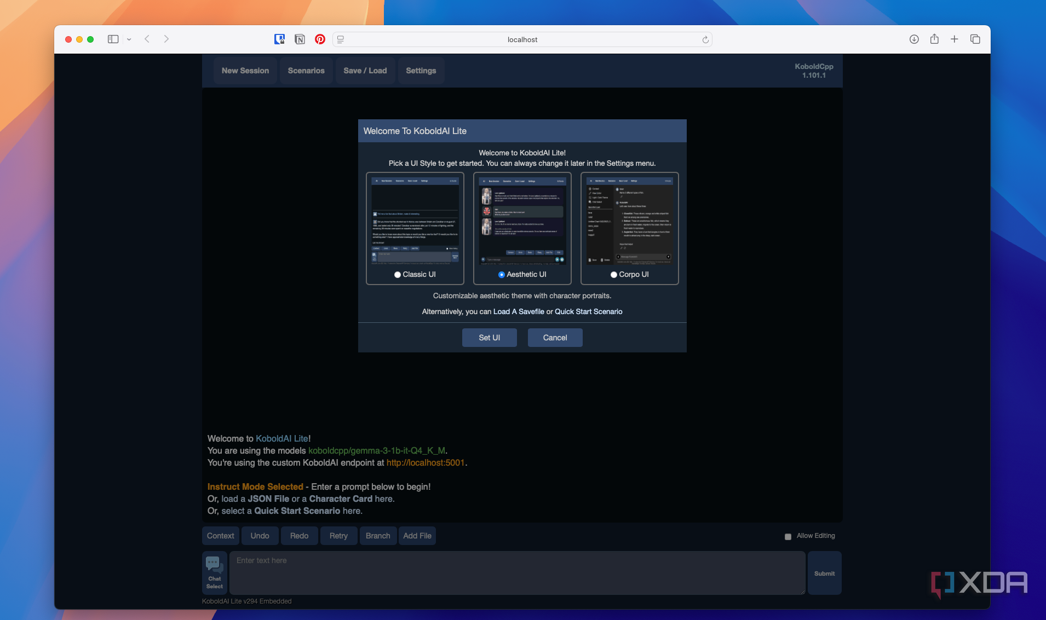Image resolution: width=1046 pixels, height=620 pixels.
Task: Expand the sidebar options chevron
Action: pyautogui.click(x=129, y=39)
